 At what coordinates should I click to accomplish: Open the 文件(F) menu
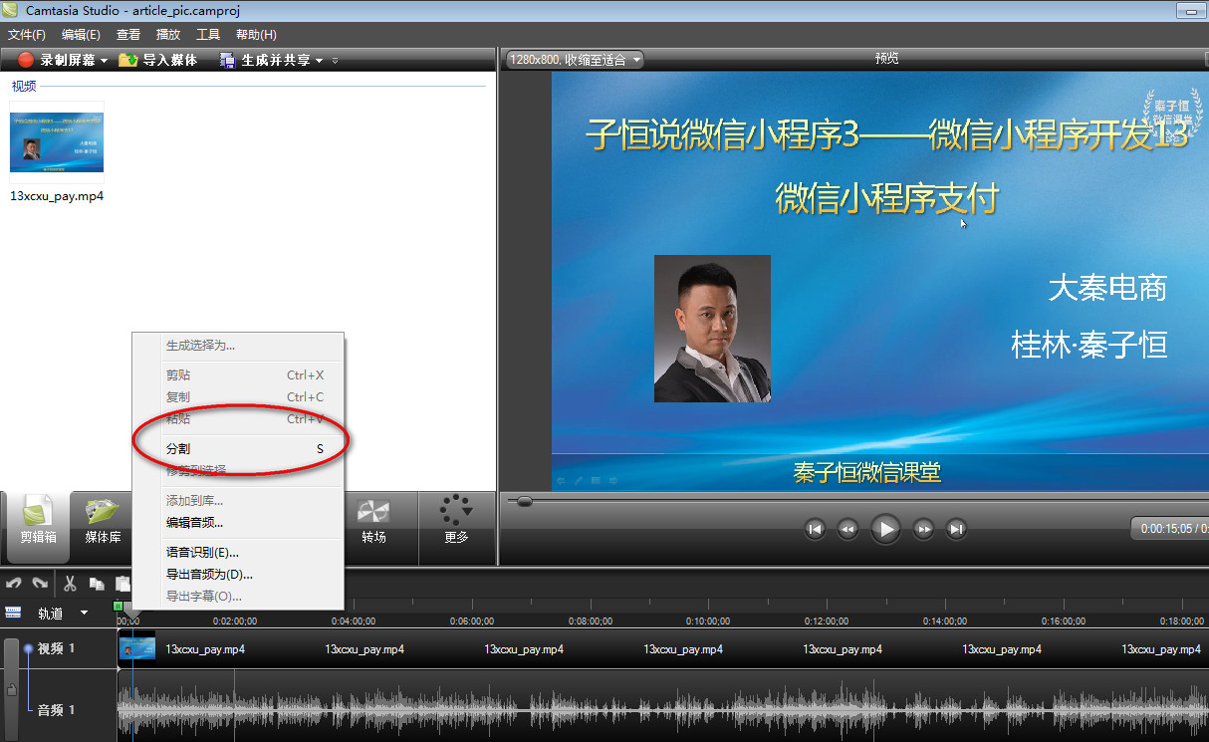pos(27,34)
